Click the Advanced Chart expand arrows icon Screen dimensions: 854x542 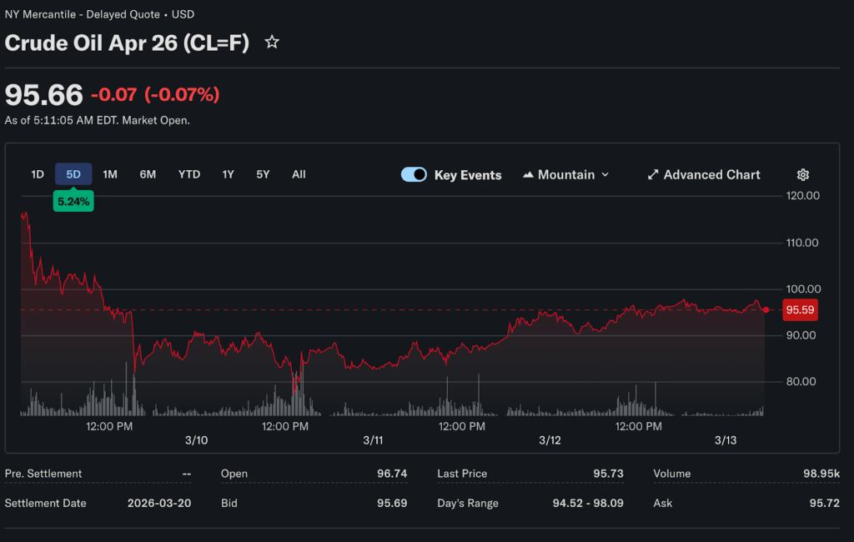coord(653,175)
